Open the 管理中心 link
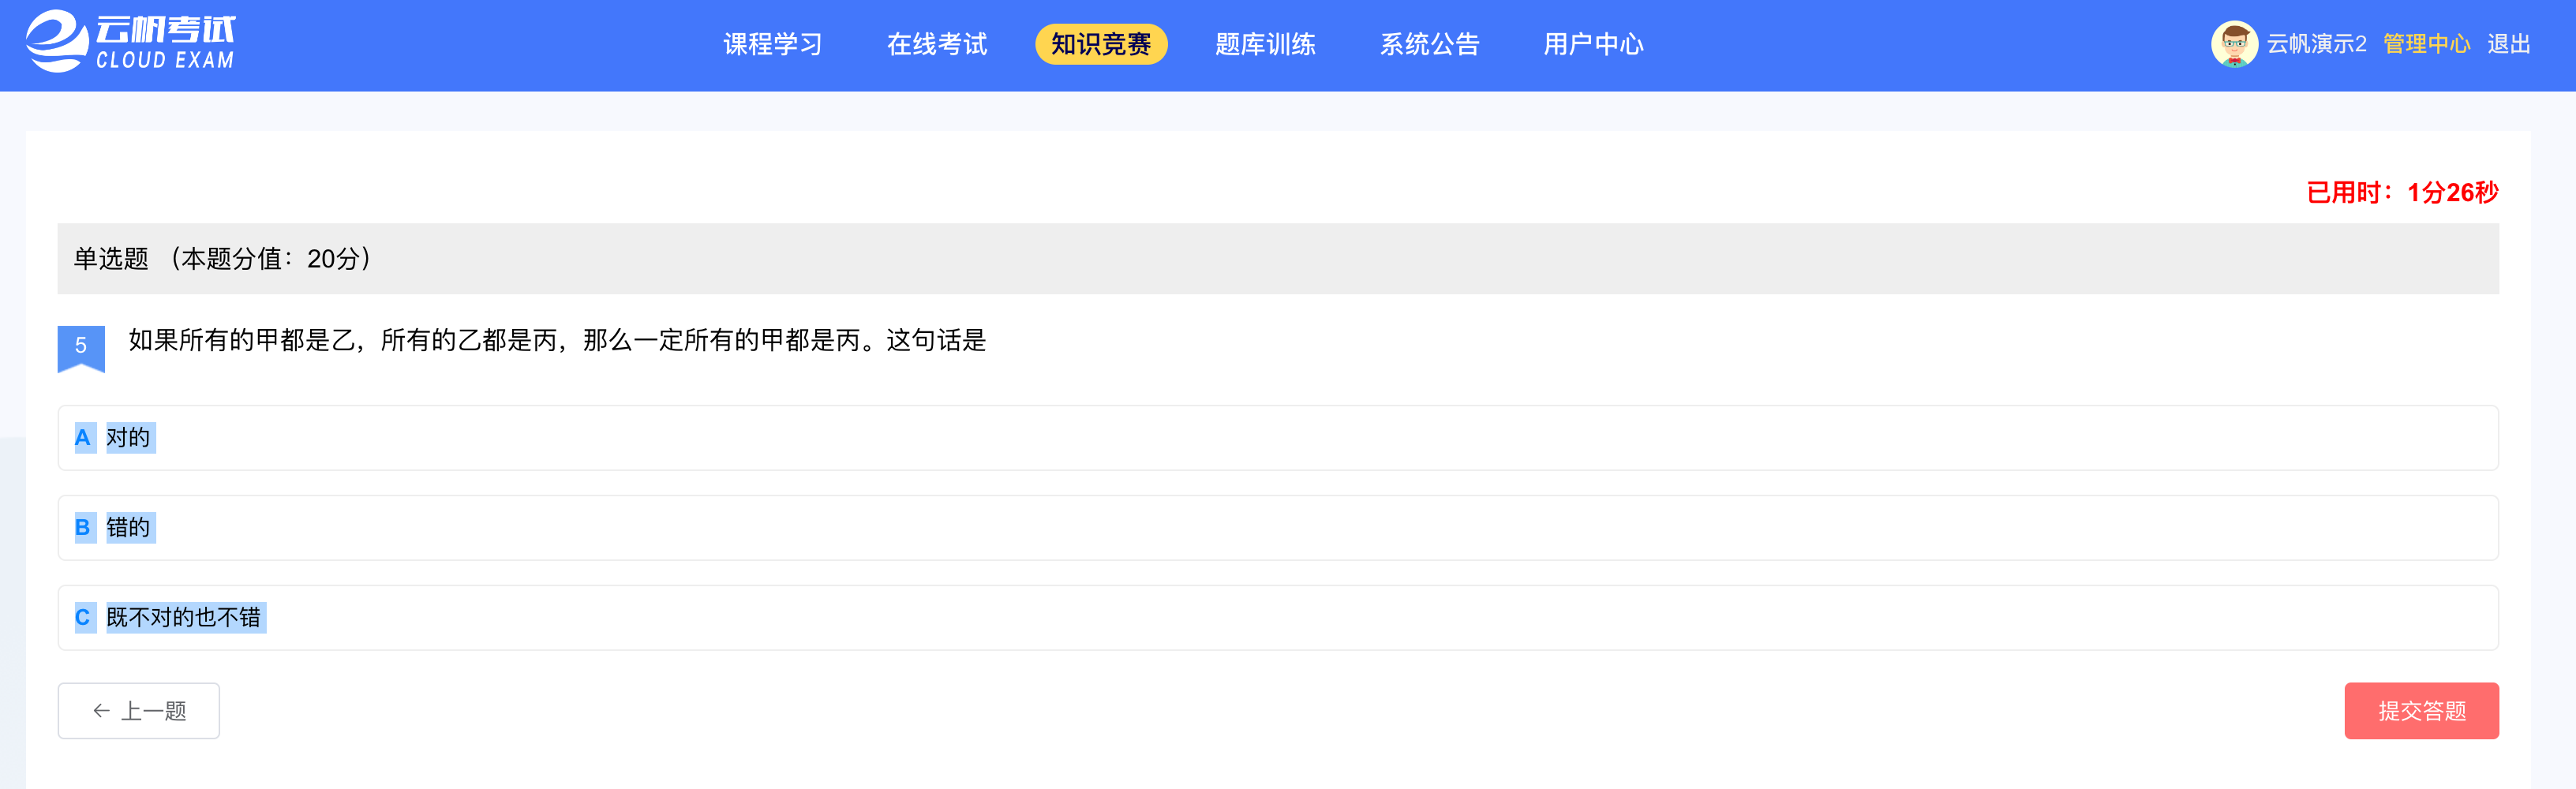This screenshot has width=2576, height=789. (x=2427, y=44)
